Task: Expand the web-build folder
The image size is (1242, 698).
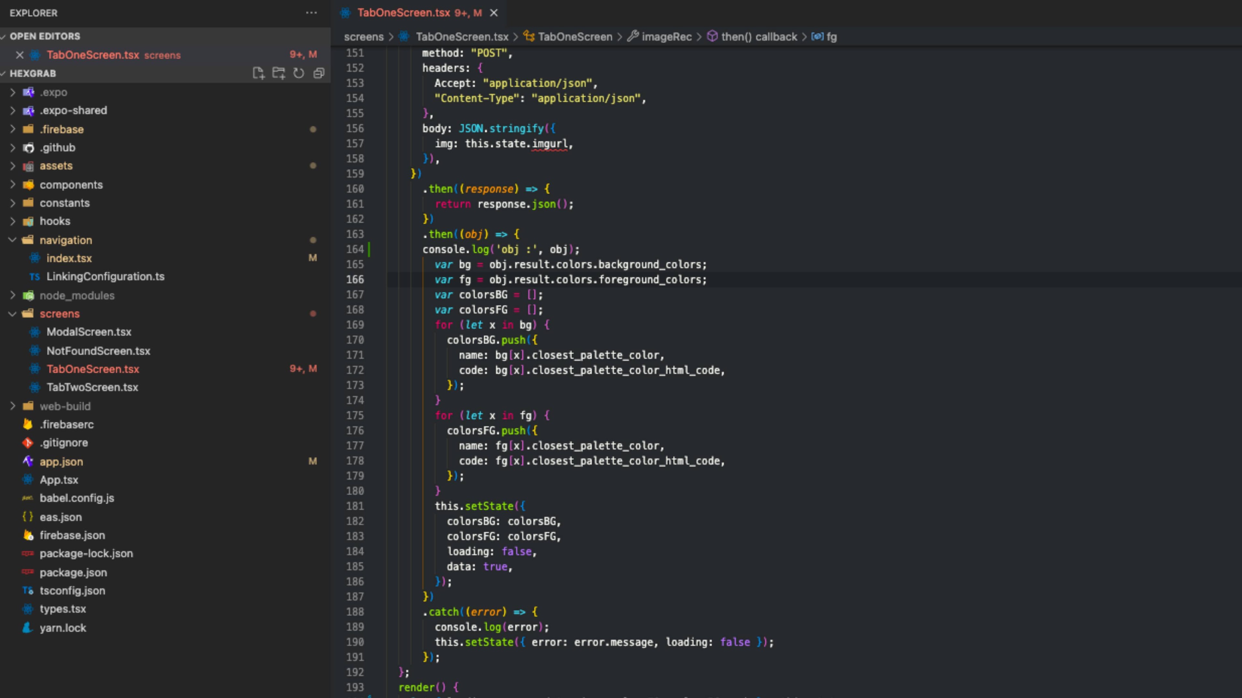Action: tap(13, 406)
